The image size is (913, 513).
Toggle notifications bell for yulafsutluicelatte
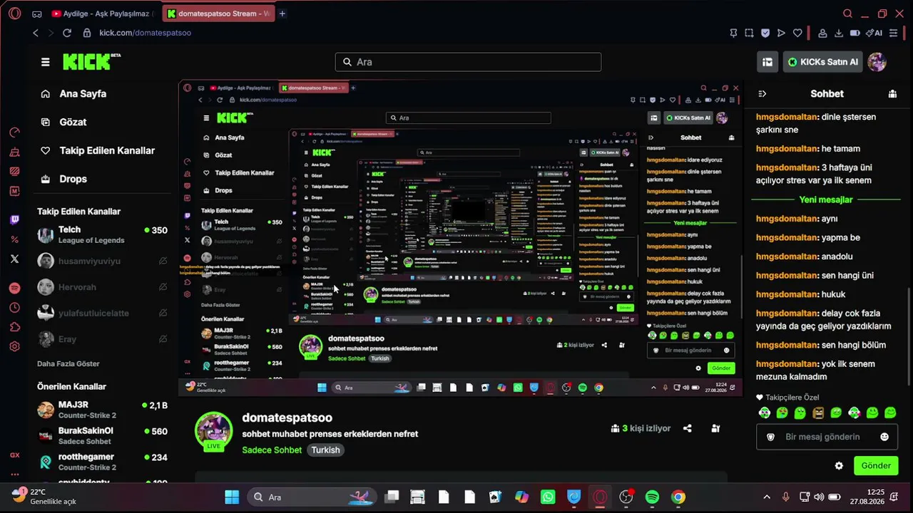163,313
